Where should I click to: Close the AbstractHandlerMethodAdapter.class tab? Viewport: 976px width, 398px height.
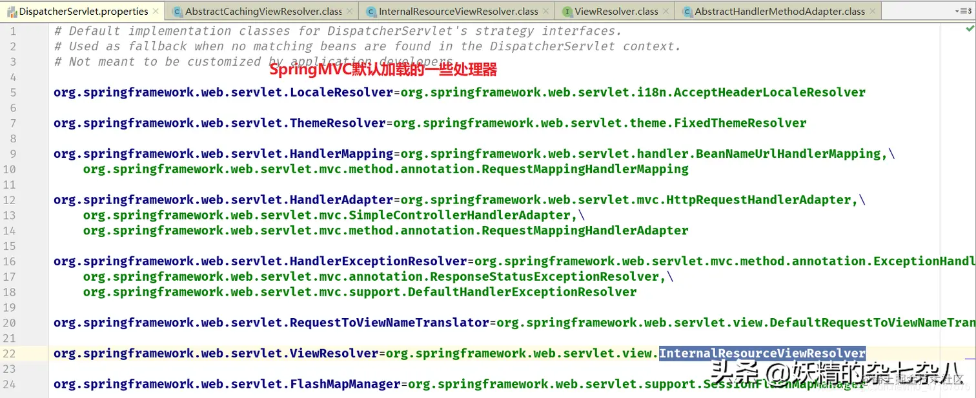(x=873, y=12)
